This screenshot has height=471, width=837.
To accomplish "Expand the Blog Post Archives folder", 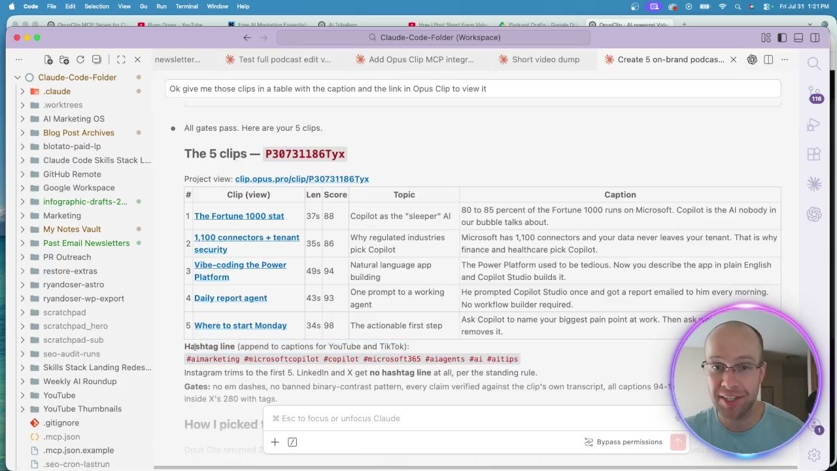I will tap(23, 133).
